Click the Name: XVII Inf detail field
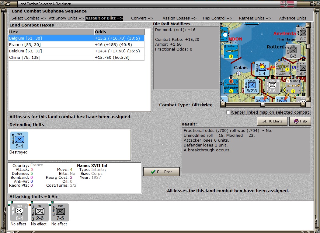Image resolution: width=320 pixels, height=233 pixels. point(92,166)
